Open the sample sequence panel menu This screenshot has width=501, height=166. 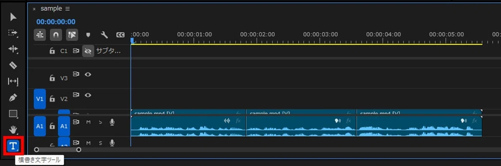click(x=68, y=8)
